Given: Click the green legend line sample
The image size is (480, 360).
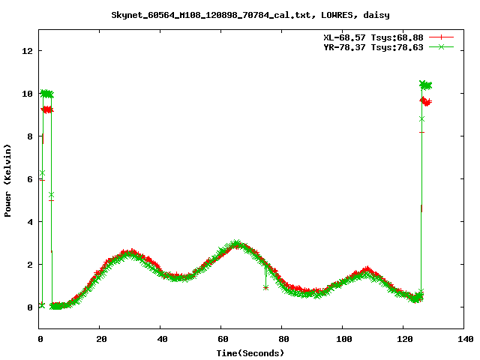Looking at the screenshot, I should [441, 46].
